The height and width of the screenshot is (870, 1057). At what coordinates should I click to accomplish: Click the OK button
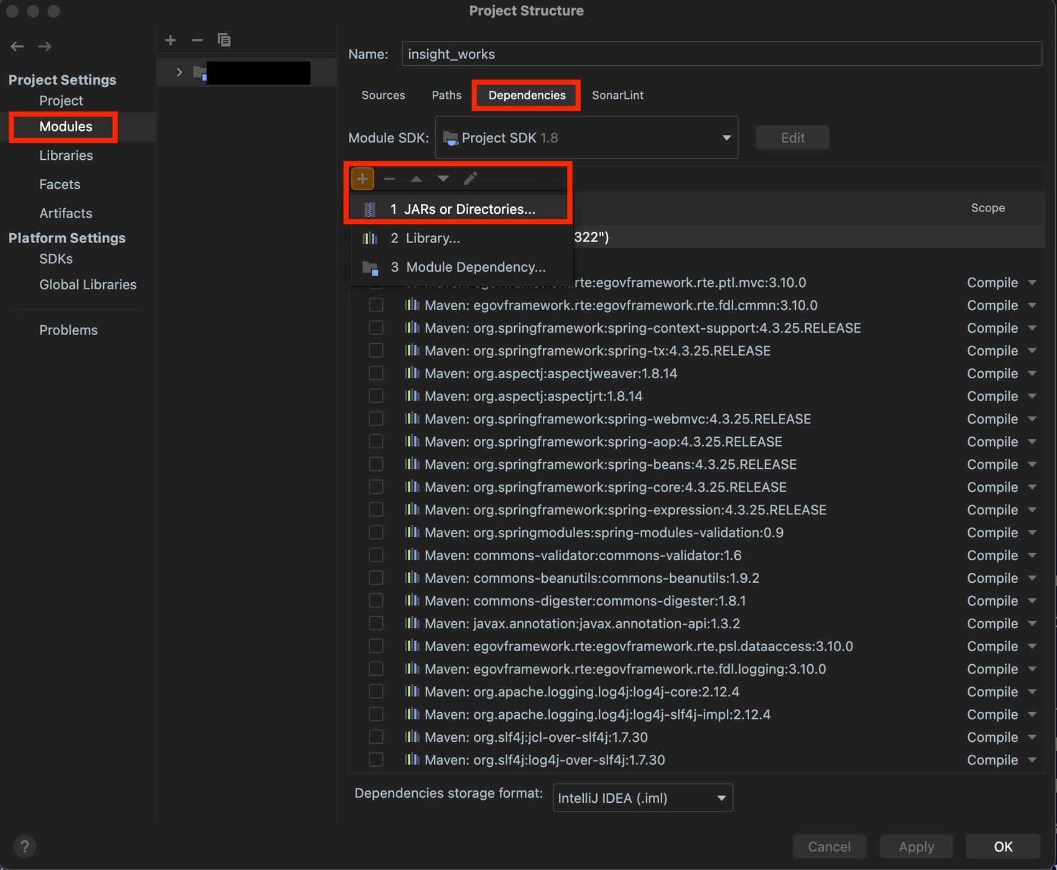tap(1002, 846)
